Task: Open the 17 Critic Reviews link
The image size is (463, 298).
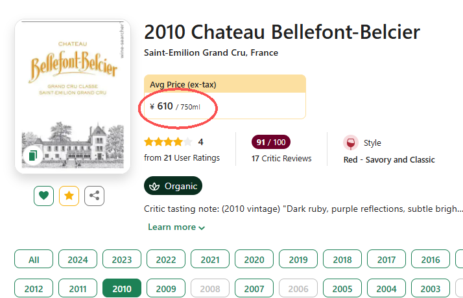Action: pos(281,159)
